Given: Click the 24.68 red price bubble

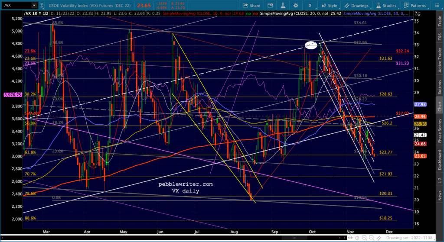Looking at the screenshot, I should click(x=420, y=144).
